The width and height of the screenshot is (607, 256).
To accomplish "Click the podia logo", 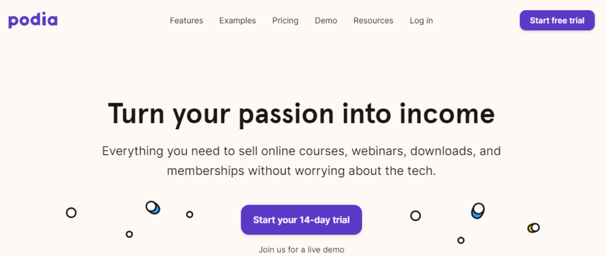I will click(x=33, y=21).
